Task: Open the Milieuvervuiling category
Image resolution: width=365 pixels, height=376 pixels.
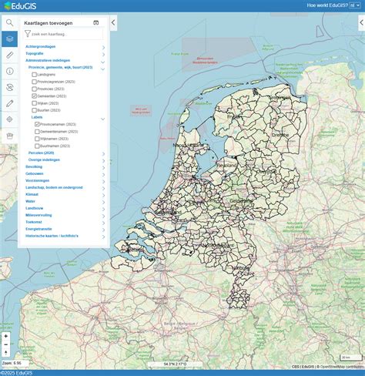Action: pos(39,215)
